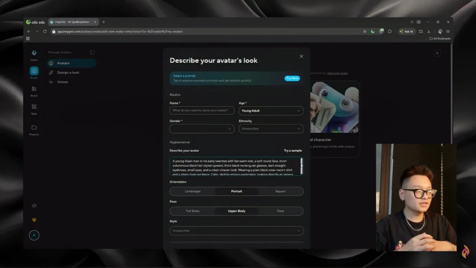476x268 pixels.
Task: Close the avatar creation page with the round X
Action: (x=437, y=53)
